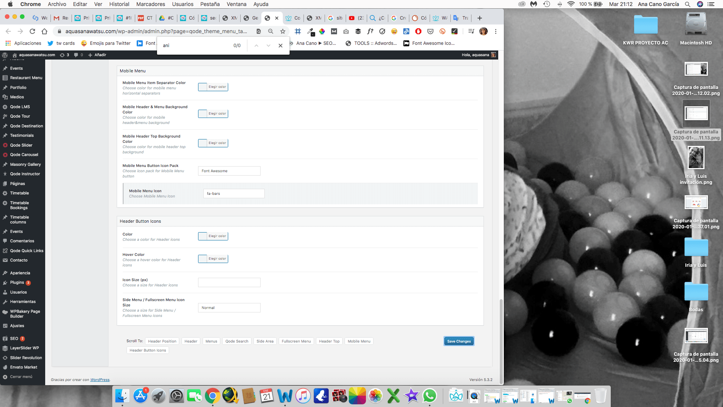Viewport: 723px width, 407px height.
Task: Open Marcadores menu in menu bar
Action: 151,4
